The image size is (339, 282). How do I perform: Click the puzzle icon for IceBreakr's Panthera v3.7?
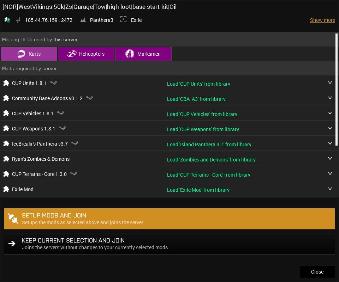point(6,144)
